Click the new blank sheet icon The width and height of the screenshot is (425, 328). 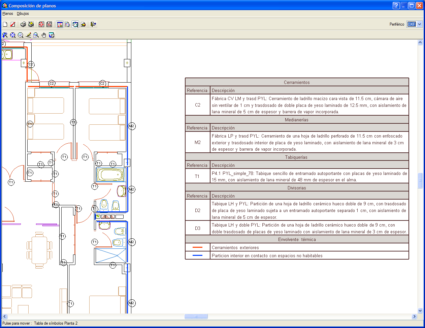tap(5, 24)
